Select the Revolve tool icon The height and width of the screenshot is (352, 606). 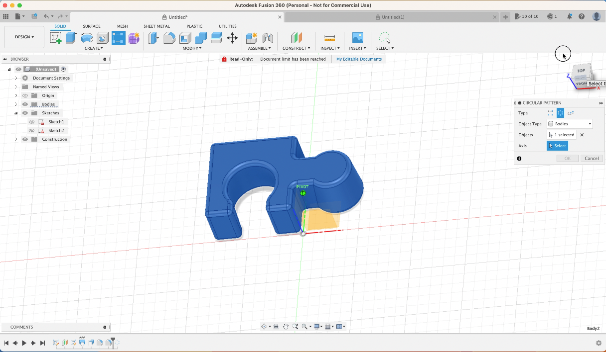click(87, 38)
